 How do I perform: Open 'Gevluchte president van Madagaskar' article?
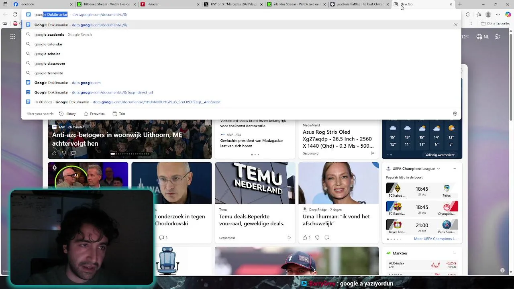click(251, 143)
